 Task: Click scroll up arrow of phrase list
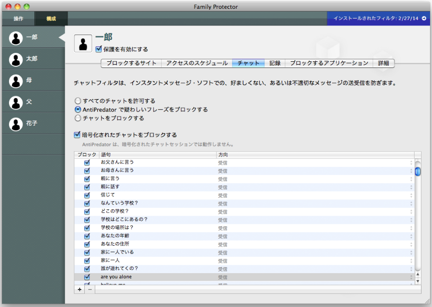point(418,275)
